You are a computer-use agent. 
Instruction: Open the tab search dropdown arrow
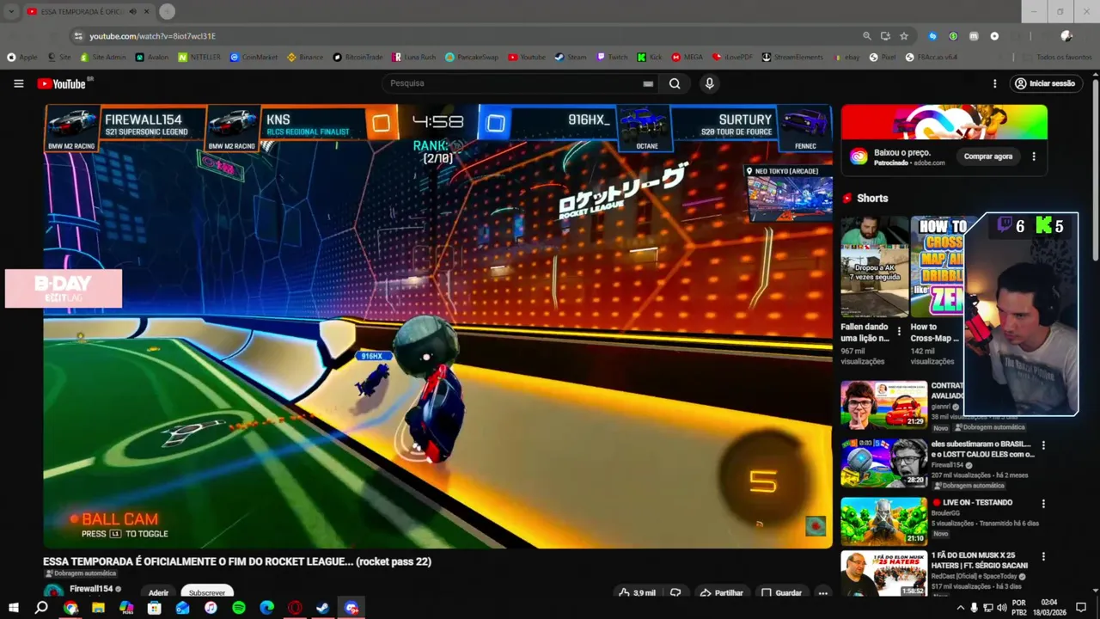[x=11, y=12]
